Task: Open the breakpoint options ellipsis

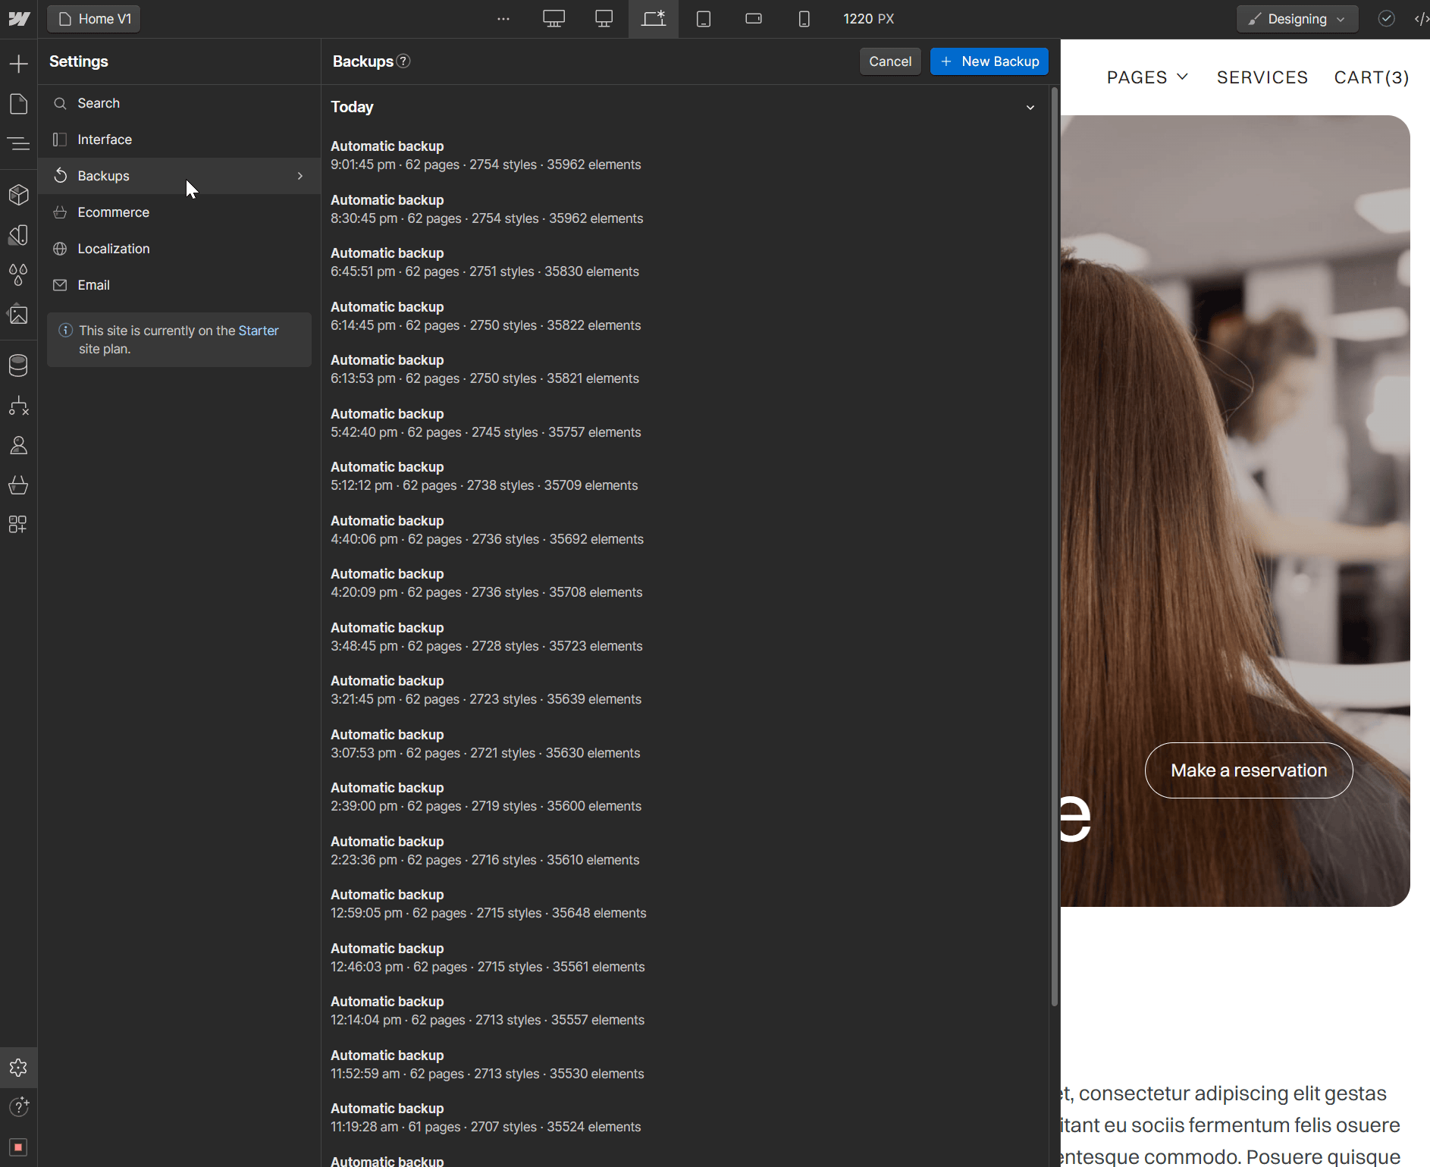Action: [x=503, y=19]
